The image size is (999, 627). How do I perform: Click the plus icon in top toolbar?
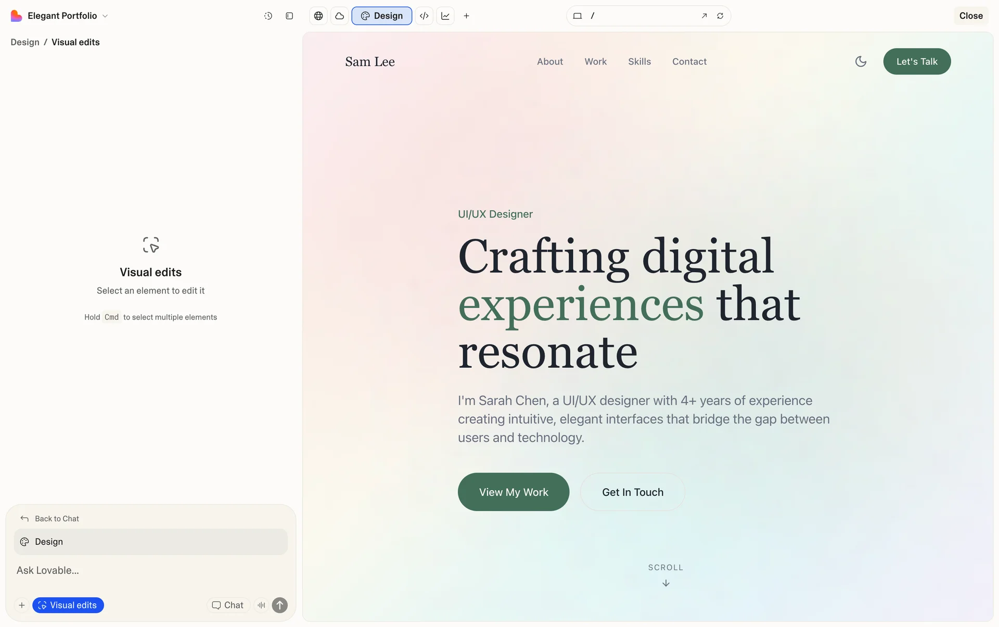tap(466, 16)
